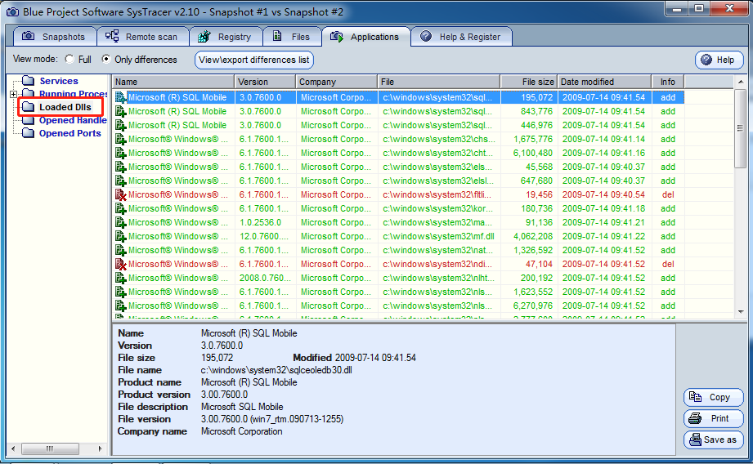Viewport: 753px width, 464px height.
Task: Click added-file icon of 6,270,976 size row
Action: click(x=120, y=306)
